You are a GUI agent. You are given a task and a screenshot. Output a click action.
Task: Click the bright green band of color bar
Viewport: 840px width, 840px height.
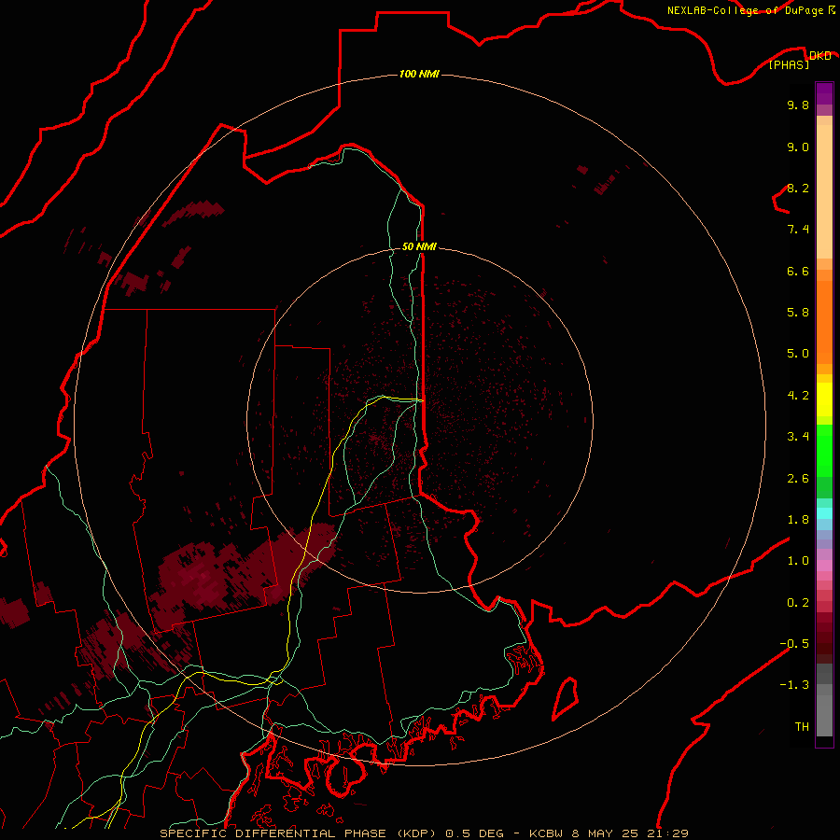[824, 450]
